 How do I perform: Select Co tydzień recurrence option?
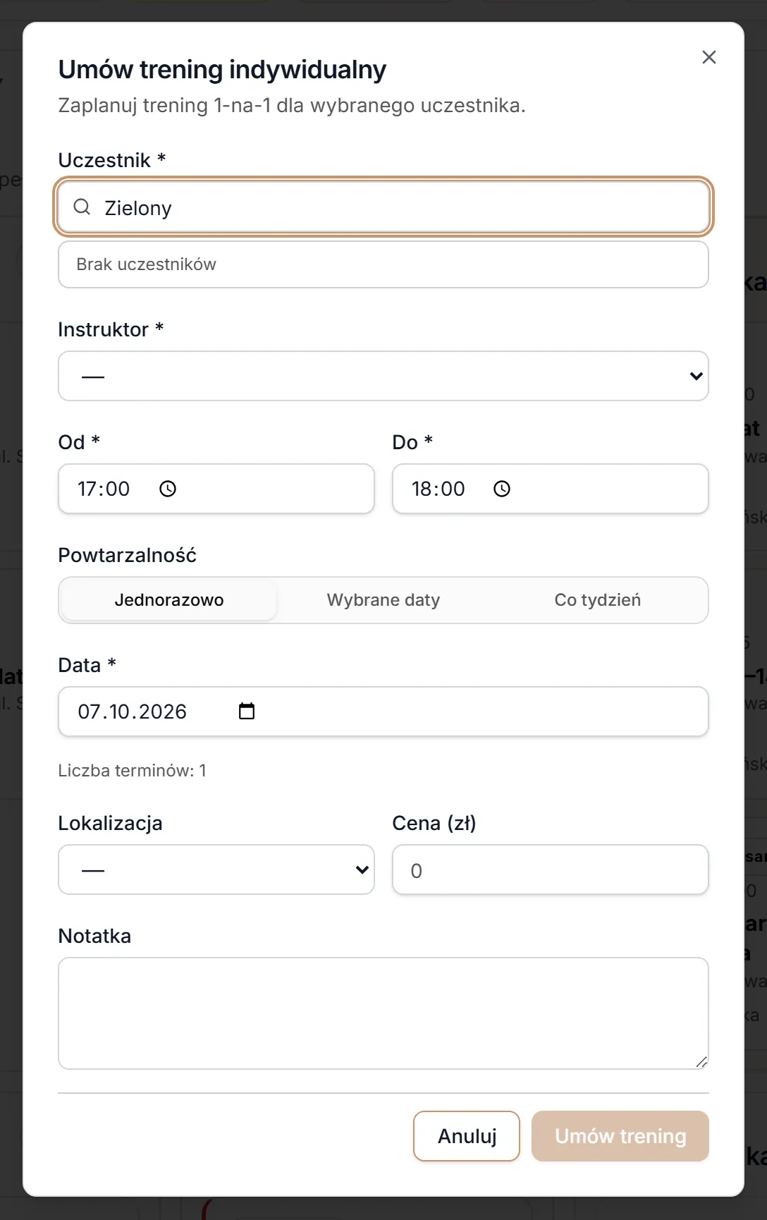[x=598, y=600]
